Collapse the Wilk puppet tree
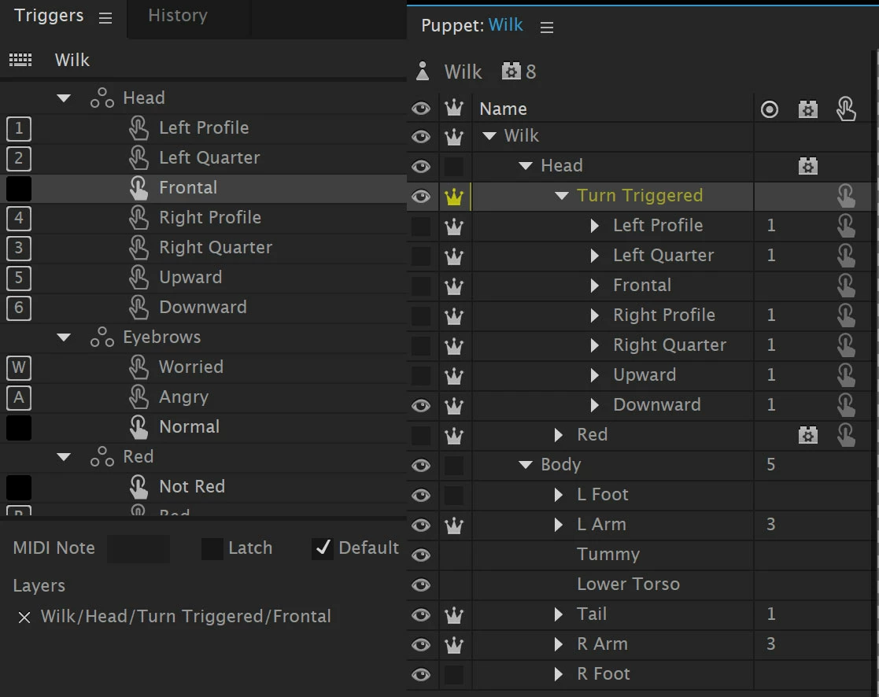879x697 pixels. pyautogui.click(x=489, y=135)
